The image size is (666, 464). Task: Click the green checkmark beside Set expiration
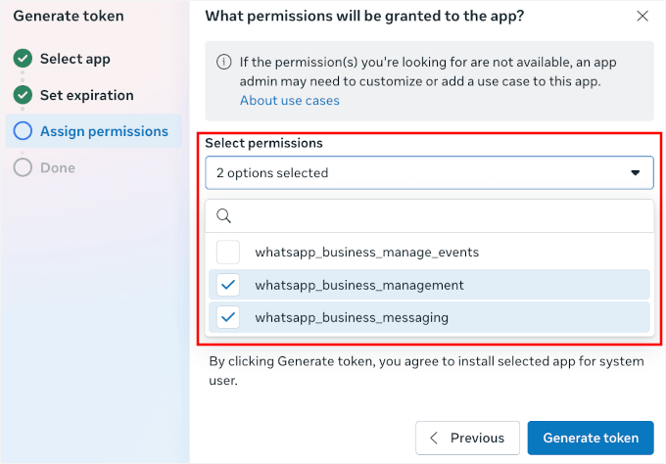pos(24,95)
